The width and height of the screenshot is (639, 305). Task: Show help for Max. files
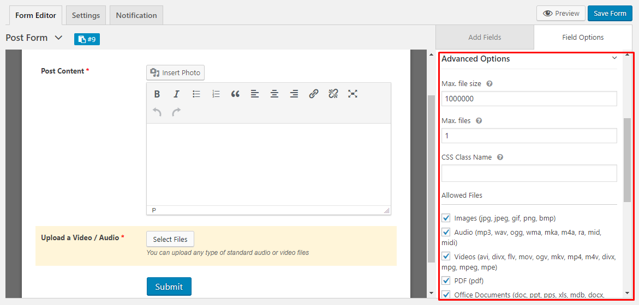479,121
